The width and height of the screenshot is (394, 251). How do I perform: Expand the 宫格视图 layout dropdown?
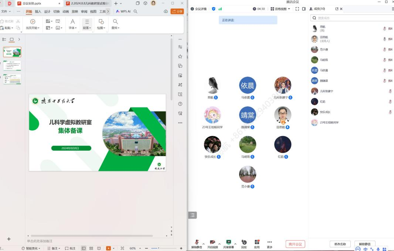280,9
